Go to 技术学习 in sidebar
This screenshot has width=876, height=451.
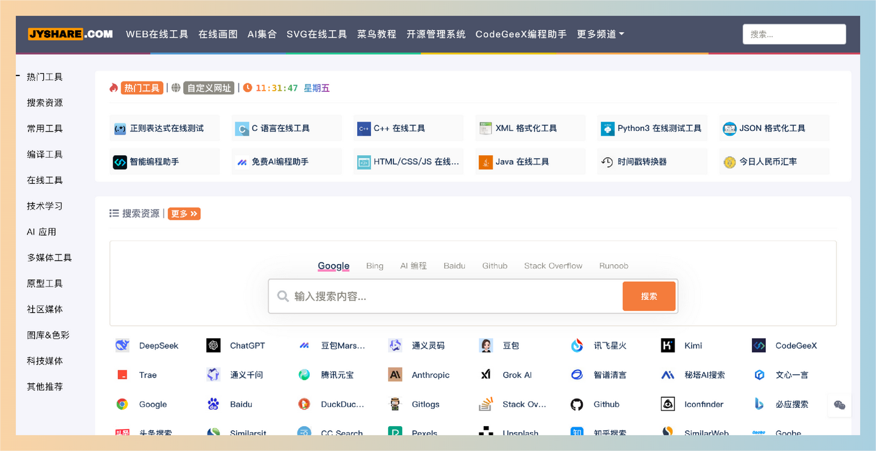[x=45, y=206]
